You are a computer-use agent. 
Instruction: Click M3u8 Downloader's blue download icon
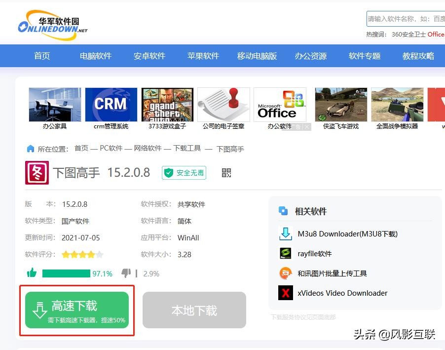[x=286, y=233]
